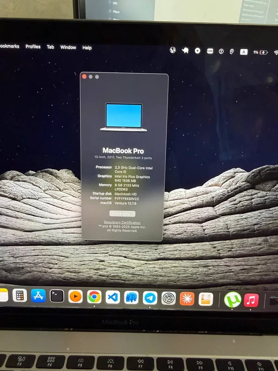The width and height of the screenshot is (278, 371).
Task: Click the location arrow menu bar icon
Action: tap(198, 51)
